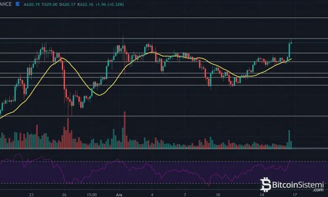Select the 10 date label on time axis

[x=216, y=194]
